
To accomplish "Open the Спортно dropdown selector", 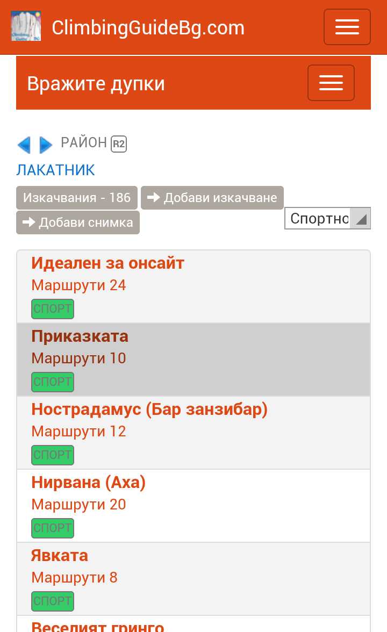I will tap(327, 218).
